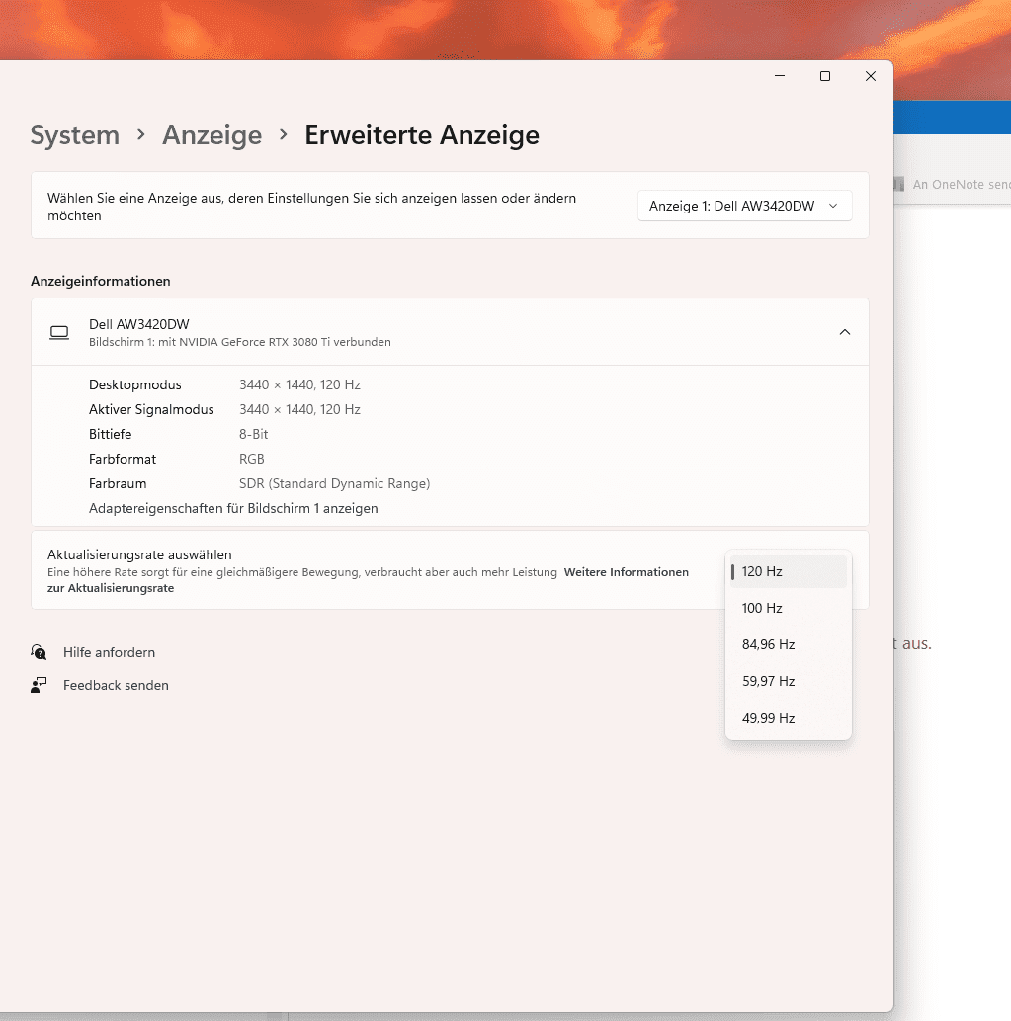This screenshot has height=1021, width=1011.
Task: Open Feedback senden
Action: [x=116, y=685]
